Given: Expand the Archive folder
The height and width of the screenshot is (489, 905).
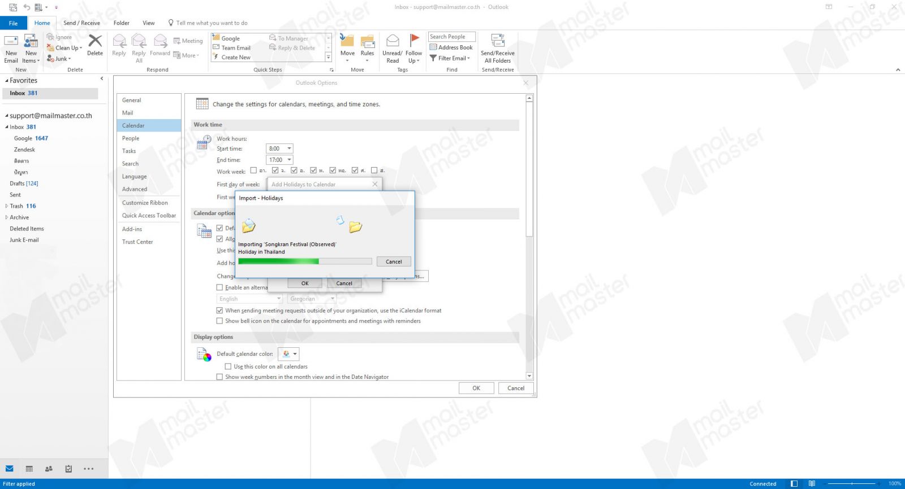Looking at the screenshot, I should tap(7, 217).
